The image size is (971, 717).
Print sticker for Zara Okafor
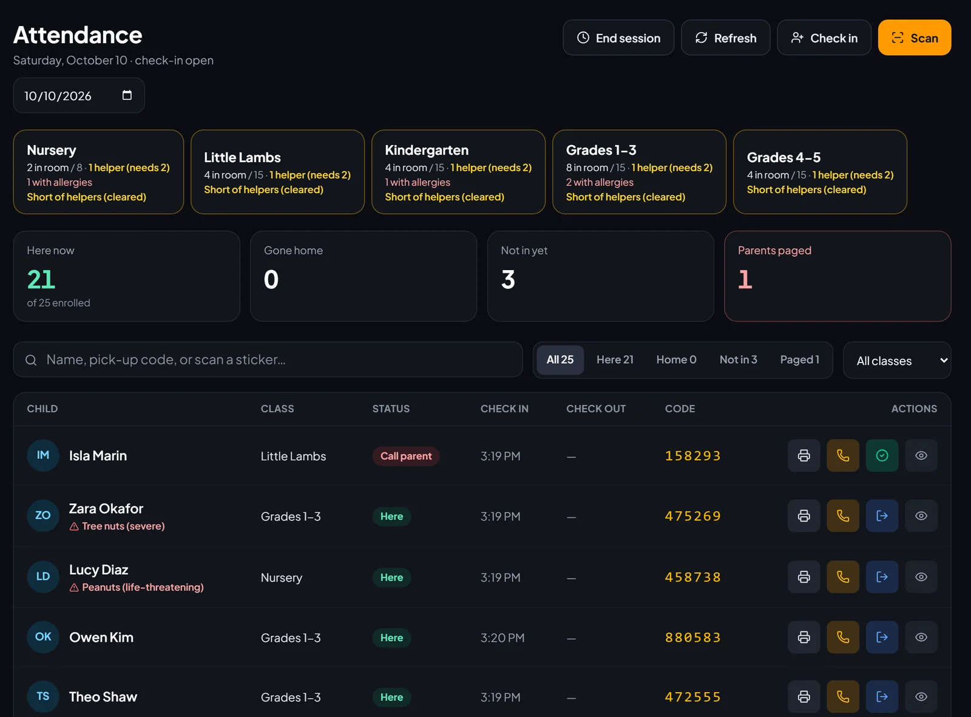coord(804,515)
